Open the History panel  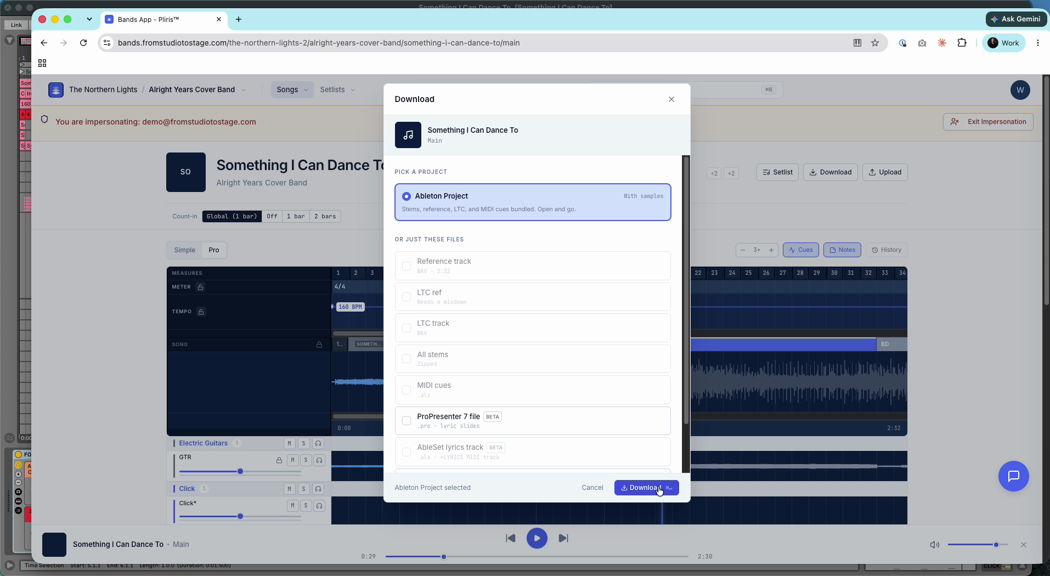887,250
